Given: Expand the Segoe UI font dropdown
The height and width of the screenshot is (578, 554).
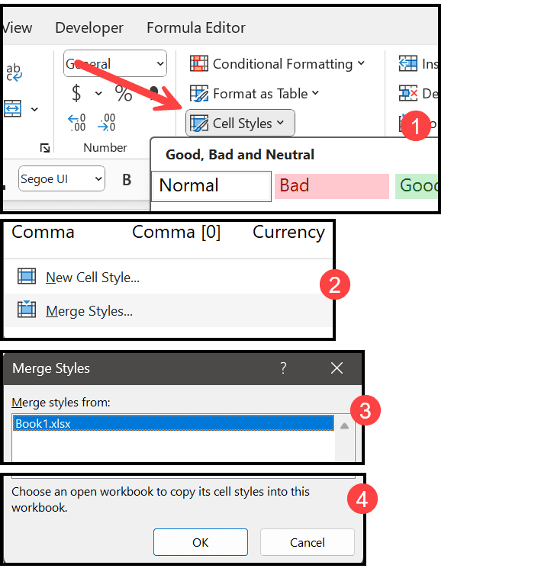Looking at the screenshot, I should coord(62,178).
